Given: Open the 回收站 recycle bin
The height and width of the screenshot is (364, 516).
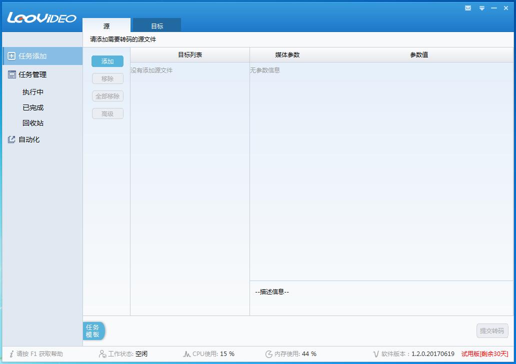Looking at the screenshot, I should pos(33,123).
